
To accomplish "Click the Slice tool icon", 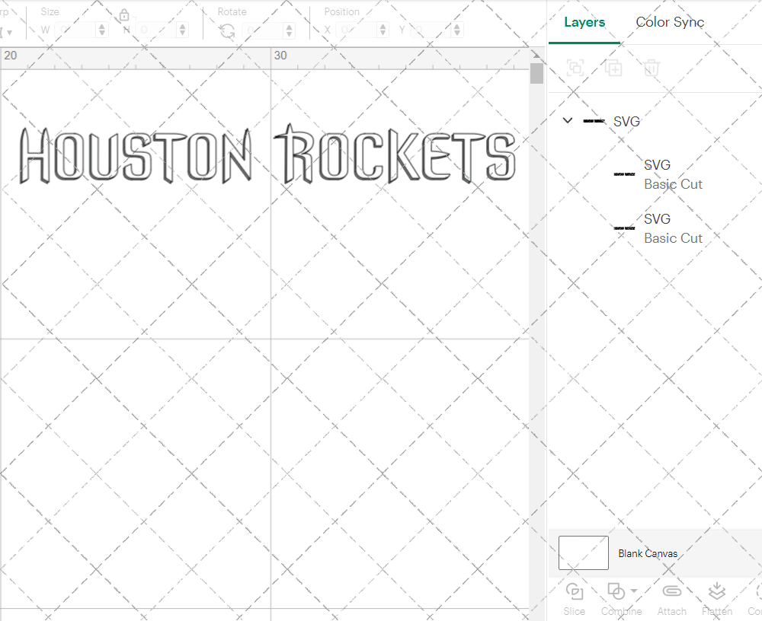I will click(575, 591).
